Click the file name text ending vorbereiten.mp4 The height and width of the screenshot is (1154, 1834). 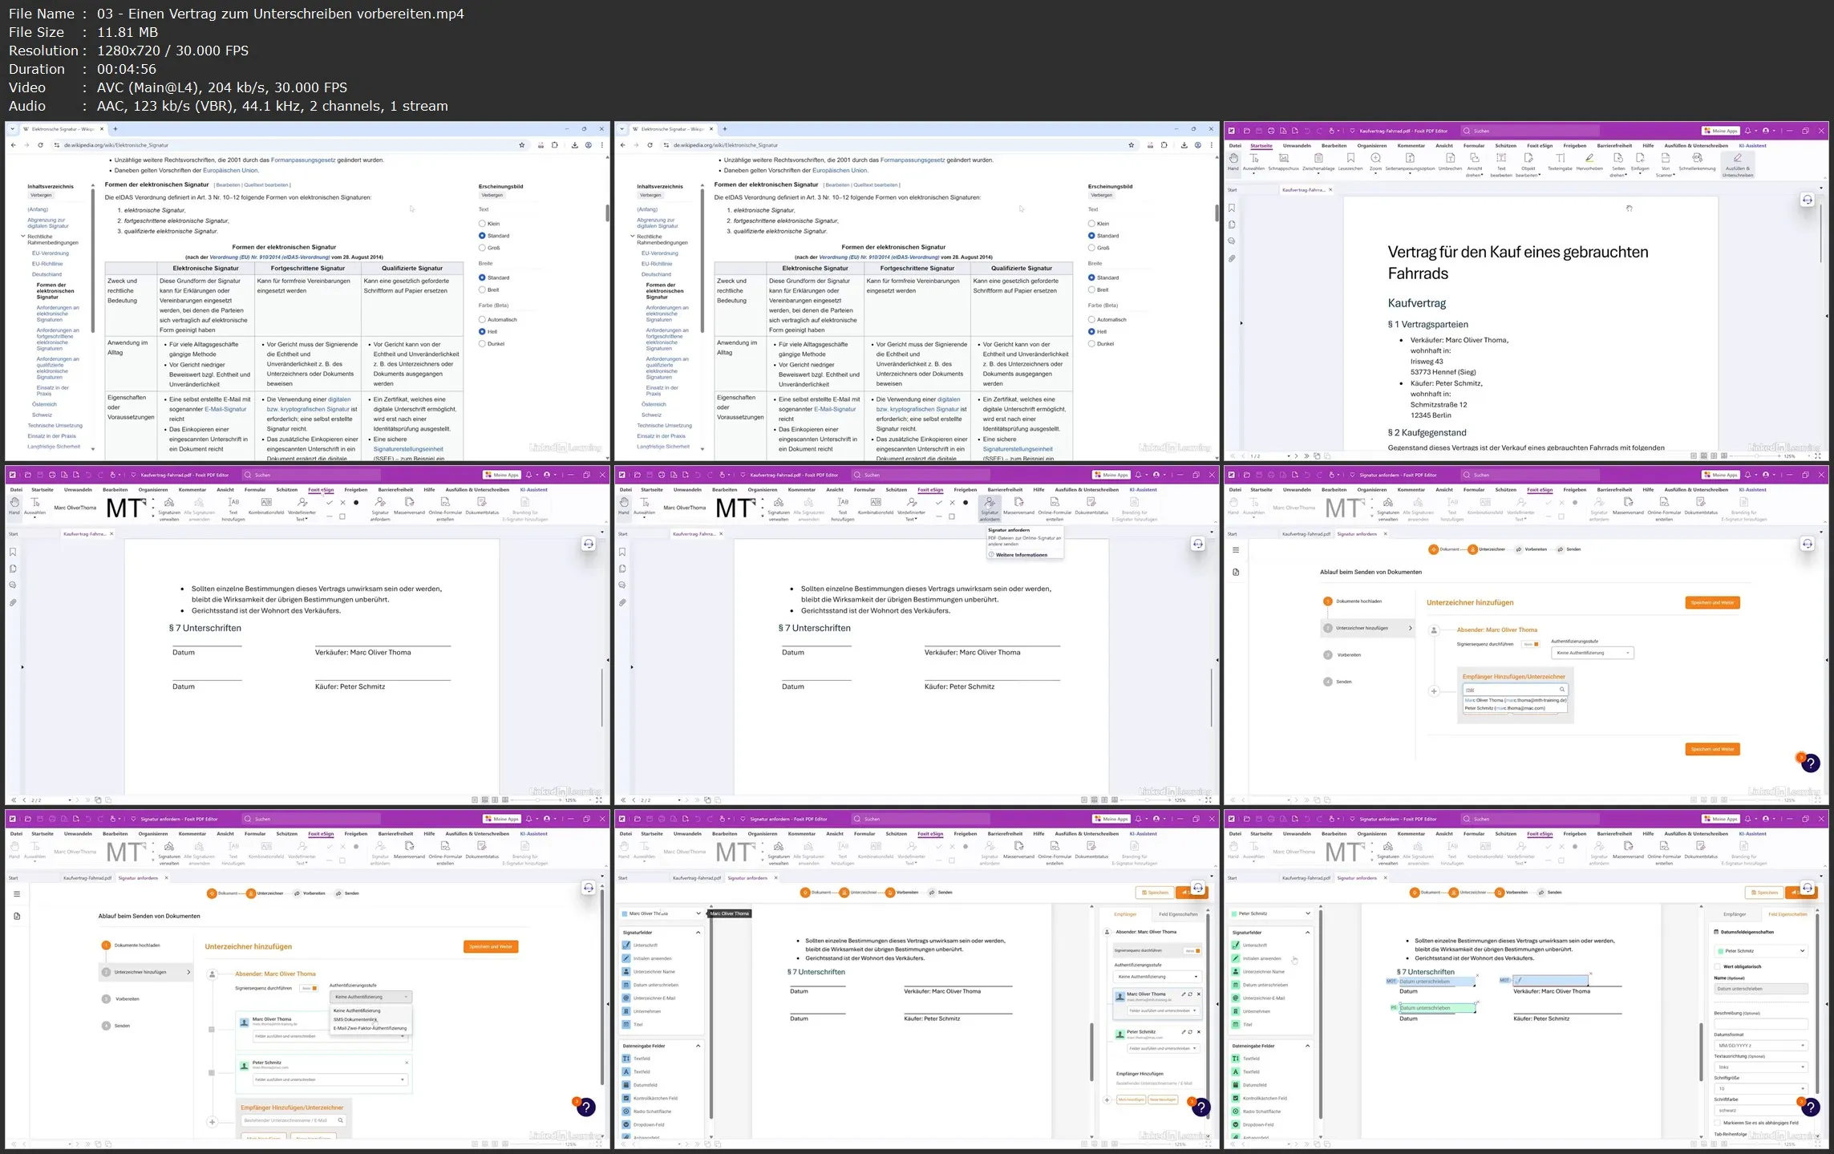tap(281, 14)
